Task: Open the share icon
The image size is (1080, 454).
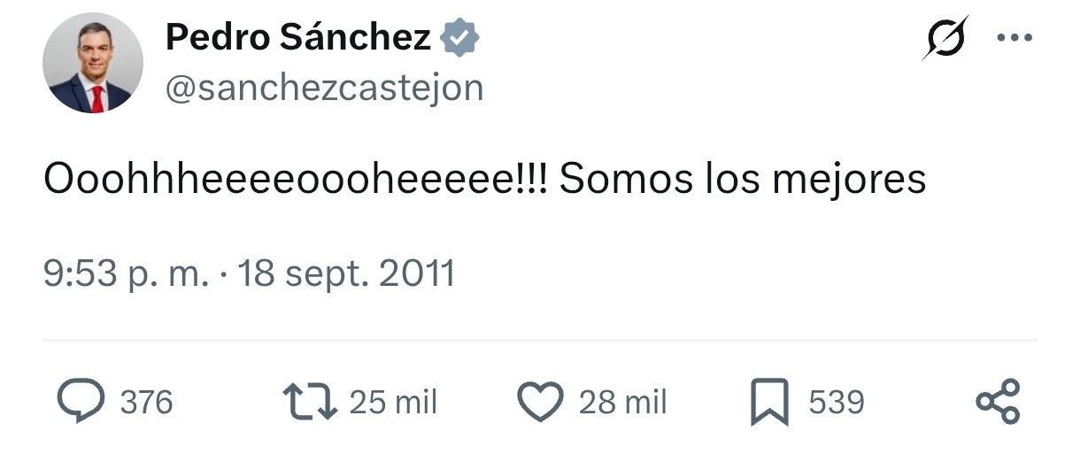Action: click(x=998, y=402)
